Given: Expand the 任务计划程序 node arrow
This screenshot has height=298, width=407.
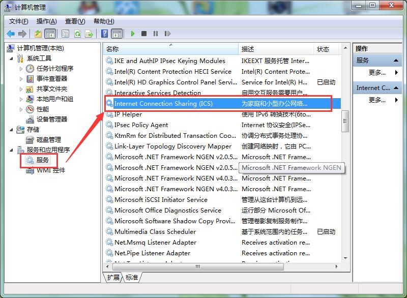Looking at the screenshot, I should tap(21, 69).
